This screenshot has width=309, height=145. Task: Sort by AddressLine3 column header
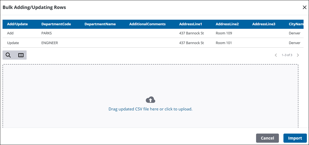click(264, 24)
